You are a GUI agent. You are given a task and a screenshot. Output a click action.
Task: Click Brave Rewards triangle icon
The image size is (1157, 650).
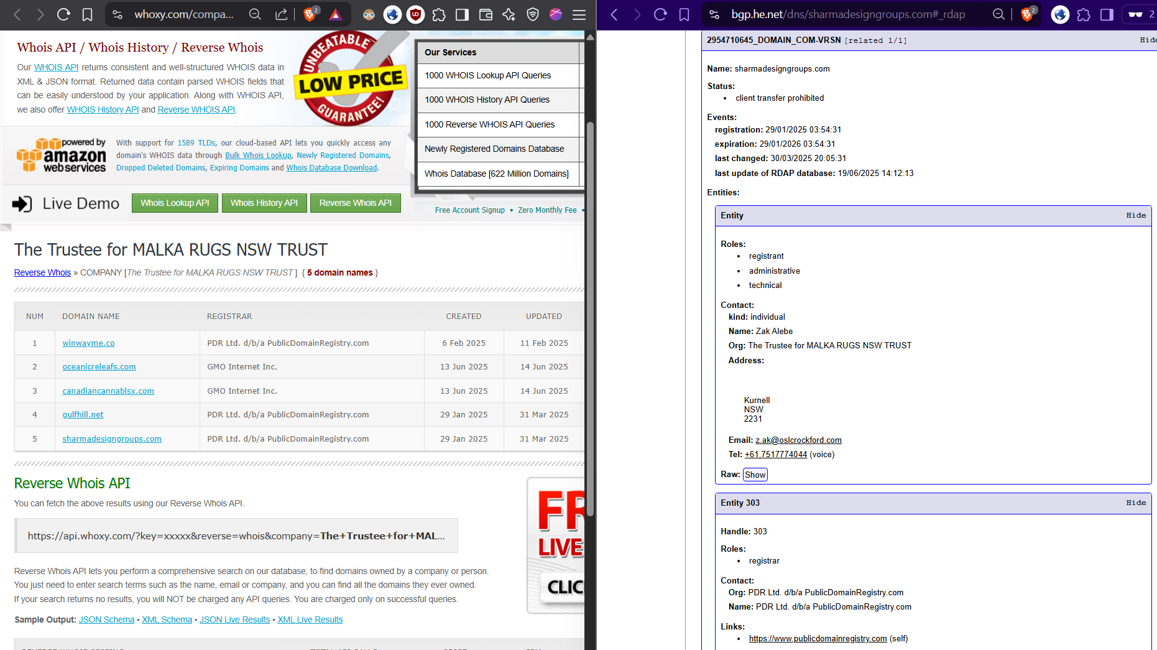(x=336, y=14)
